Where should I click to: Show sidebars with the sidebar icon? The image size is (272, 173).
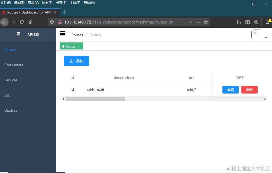248,22
